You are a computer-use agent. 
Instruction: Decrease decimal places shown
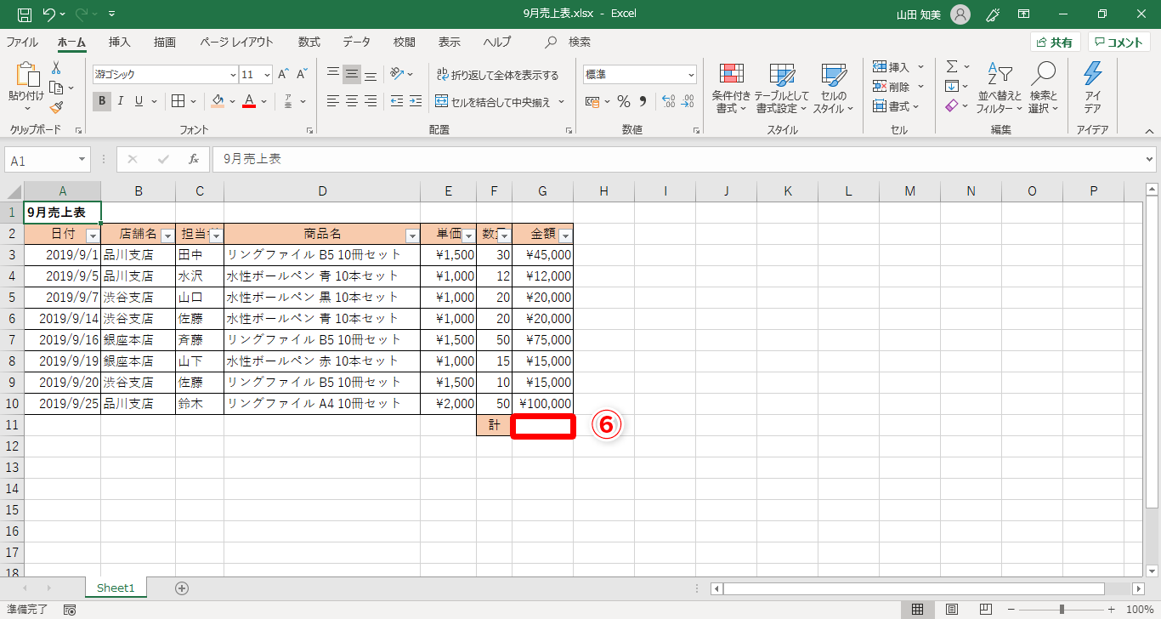coord(687,101)
